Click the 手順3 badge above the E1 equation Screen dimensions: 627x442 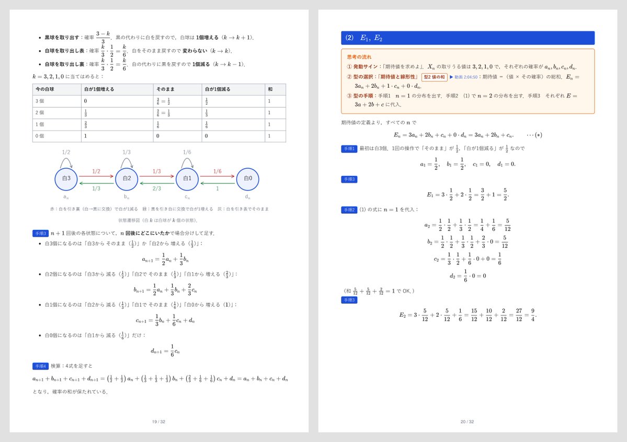click(349, 179)
